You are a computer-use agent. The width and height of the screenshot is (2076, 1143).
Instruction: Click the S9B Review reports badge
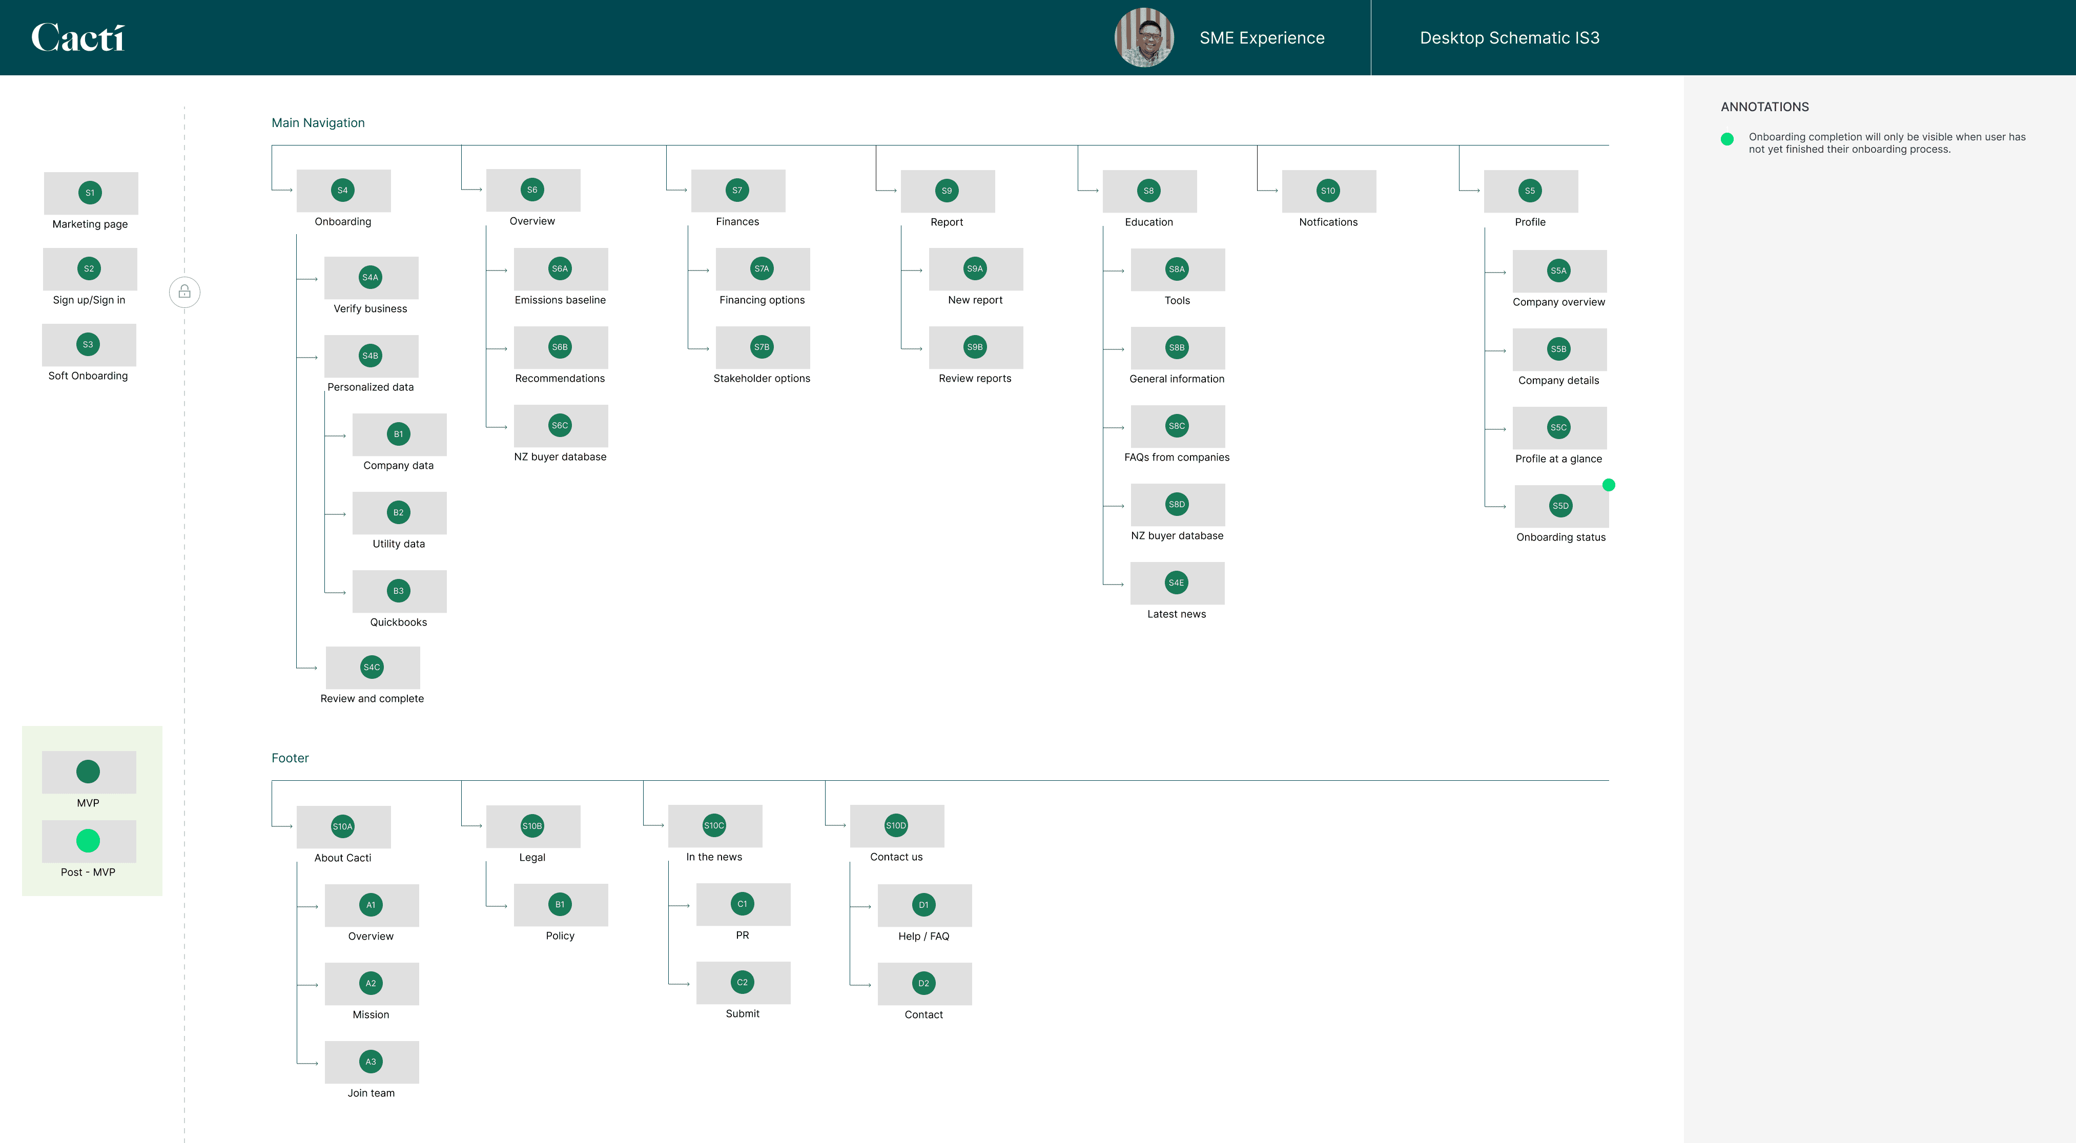(x=976, y=347)
